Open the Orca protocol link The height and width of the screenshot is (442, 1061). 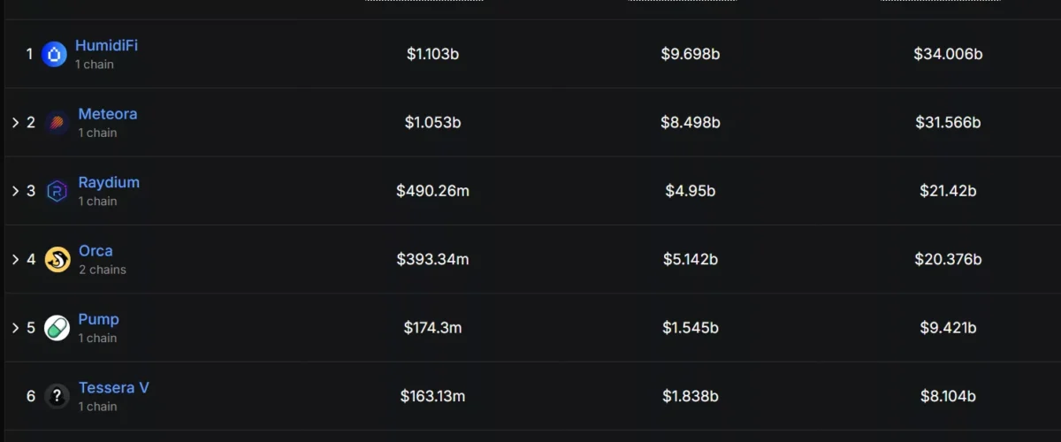coord(95,251)
